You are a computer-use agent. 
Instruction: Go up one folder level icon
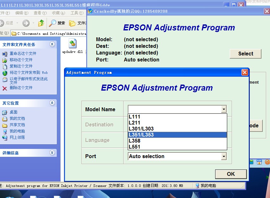[41, 23]
